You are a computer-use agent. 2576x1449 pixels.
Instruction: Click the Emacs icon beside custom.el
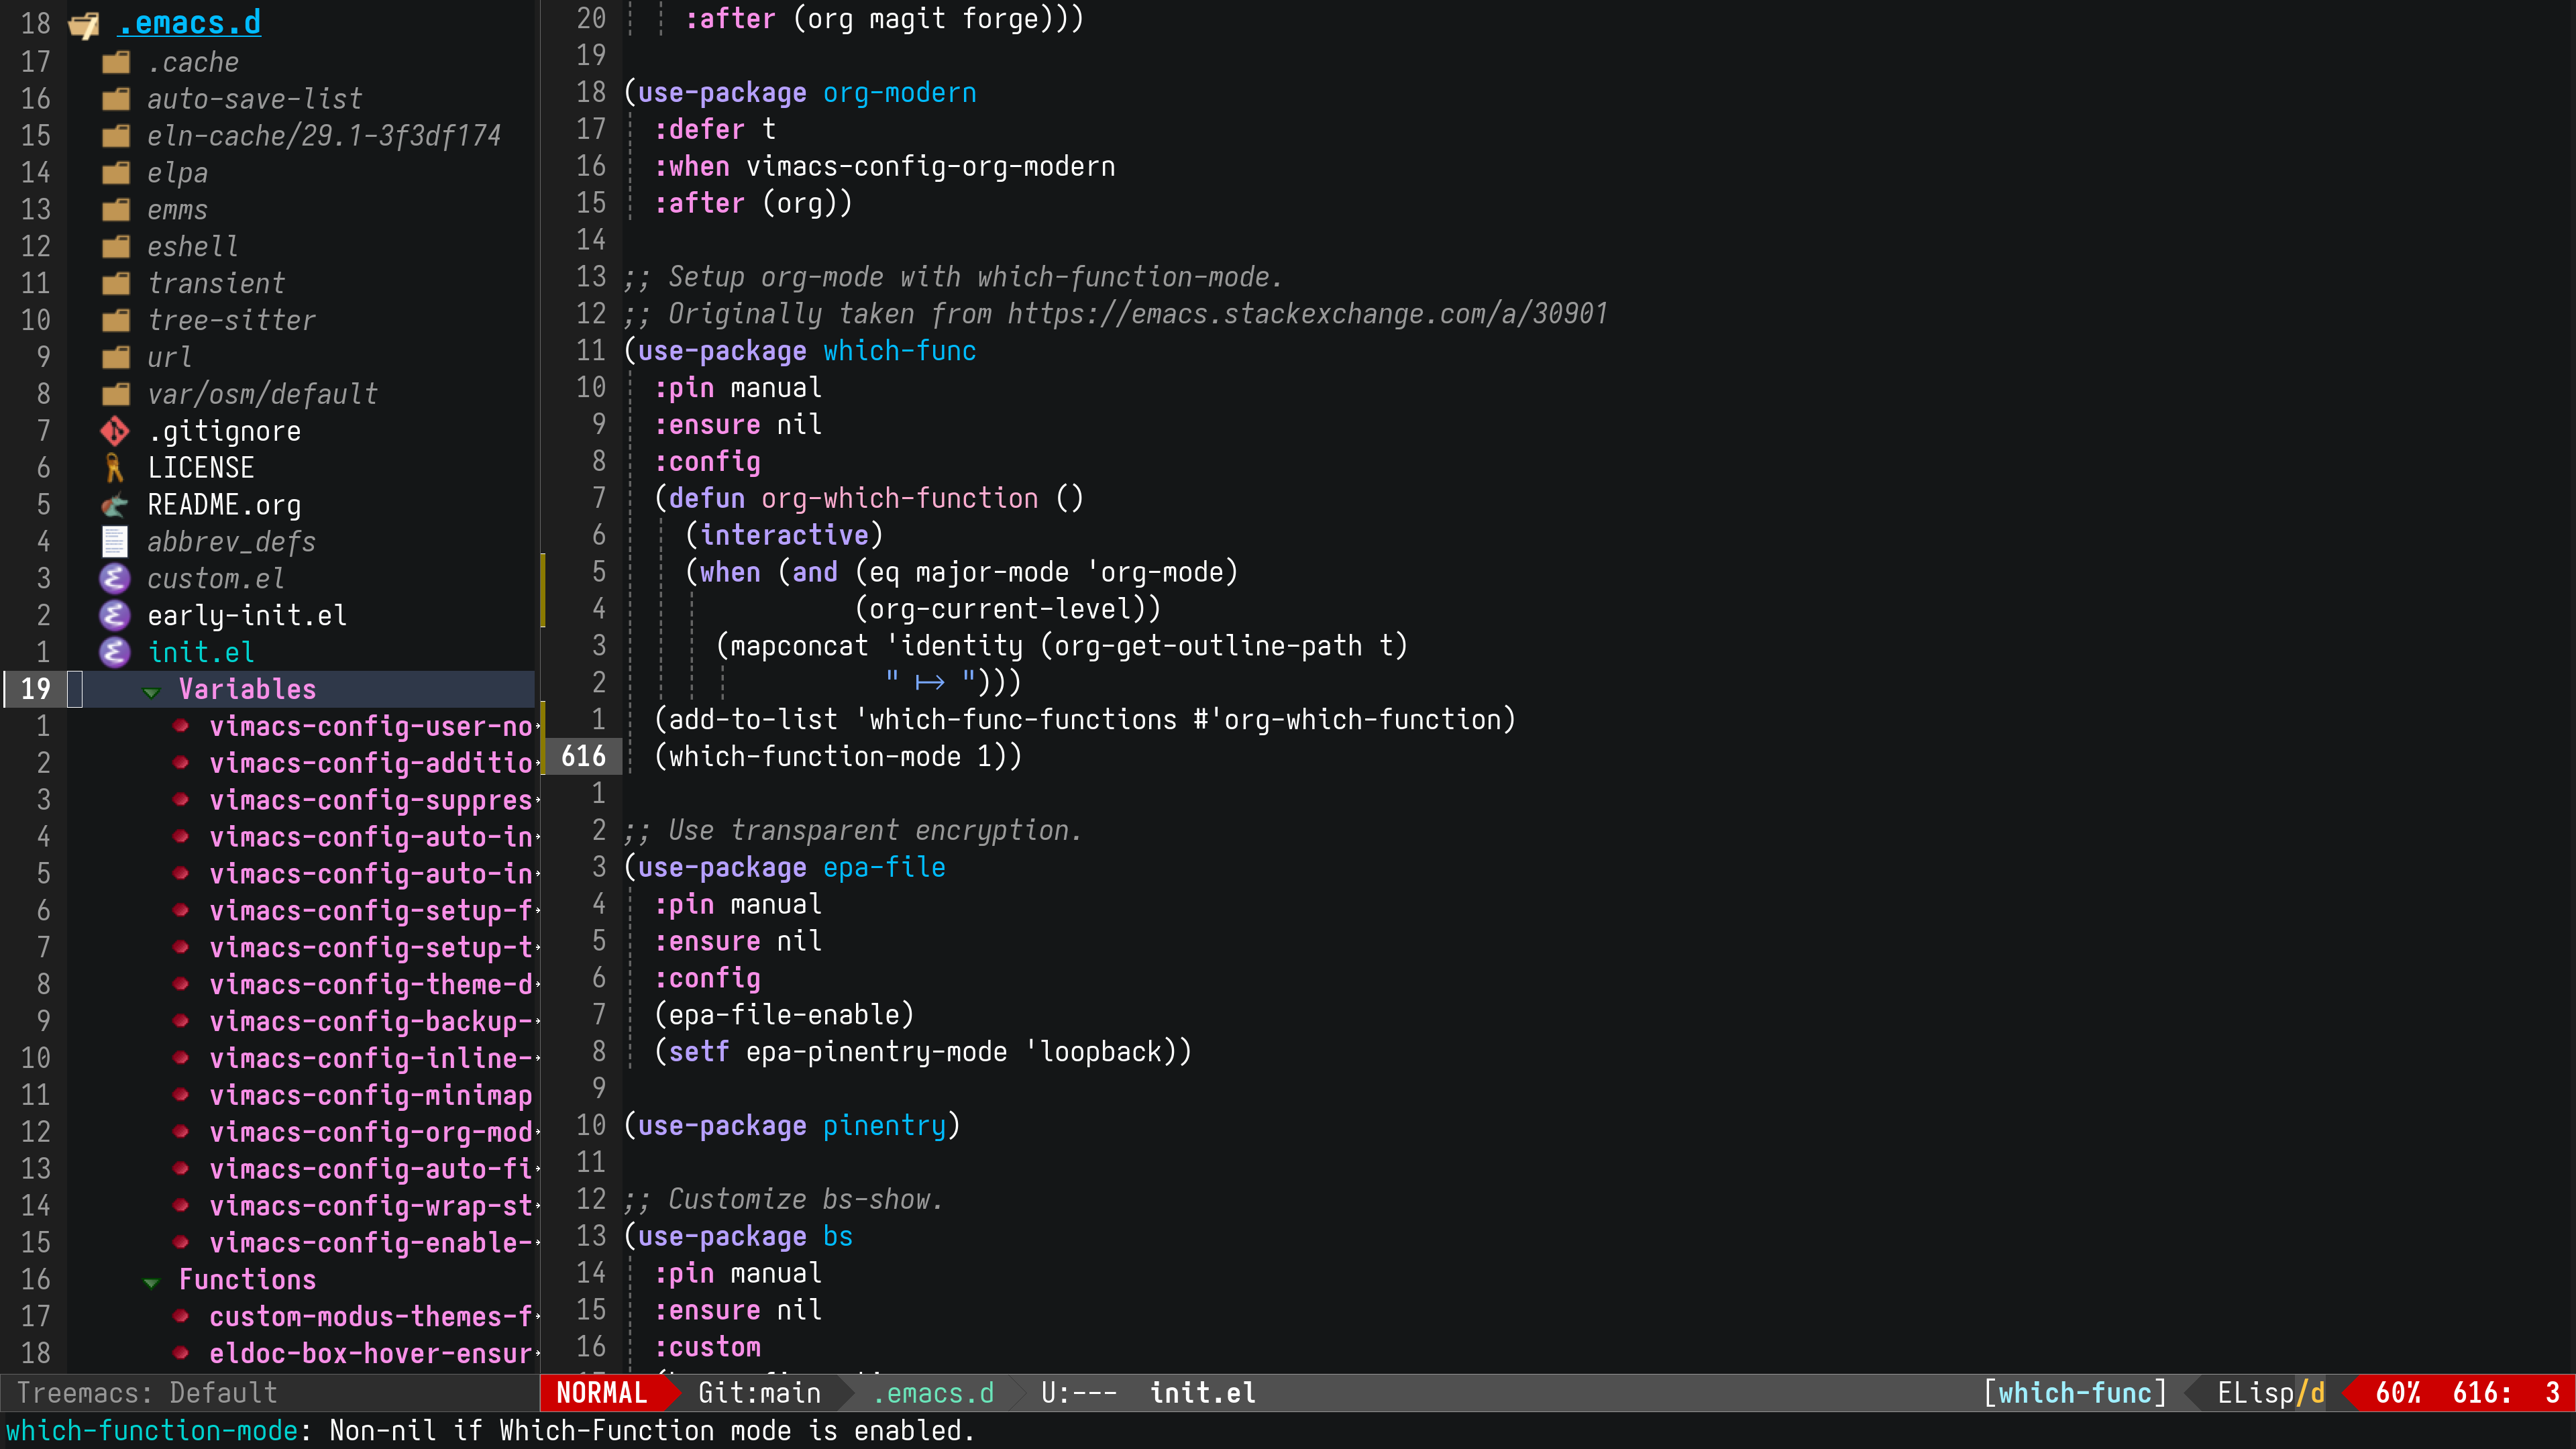coord(115,578)
